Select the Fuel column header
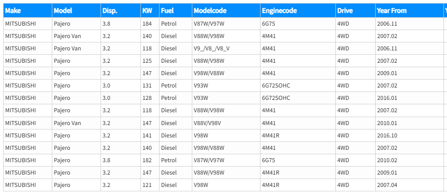447x194 pixels. click(175, 11)
